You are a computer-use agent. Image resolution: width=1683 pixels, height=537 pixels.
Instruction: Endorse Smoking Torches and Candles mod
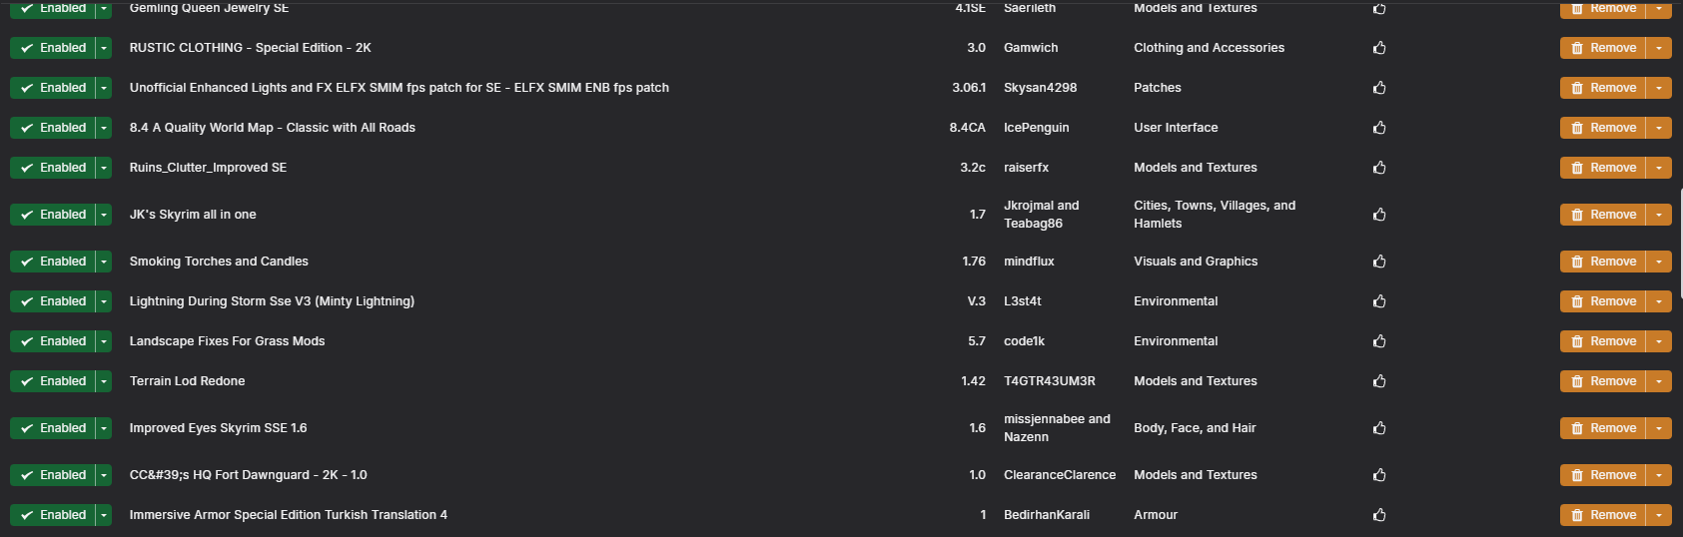tap(1379, 262)
